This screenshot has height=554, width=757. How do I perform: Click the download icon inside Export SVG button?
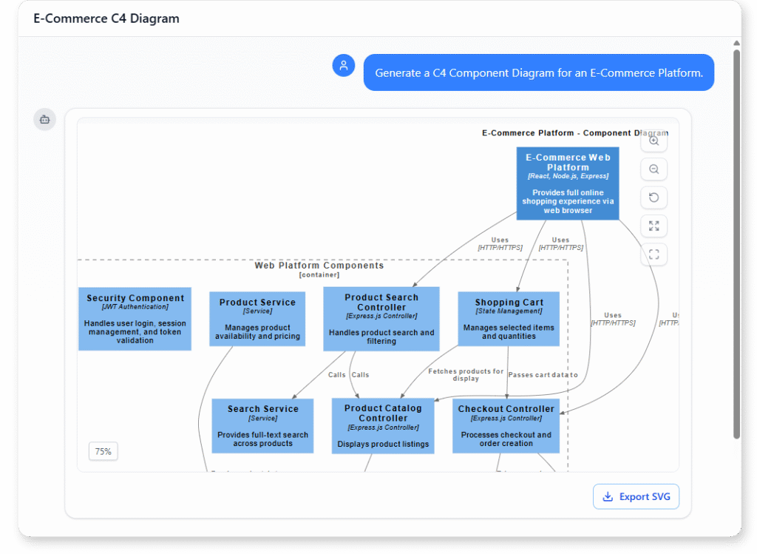click(x=608, y=496)
